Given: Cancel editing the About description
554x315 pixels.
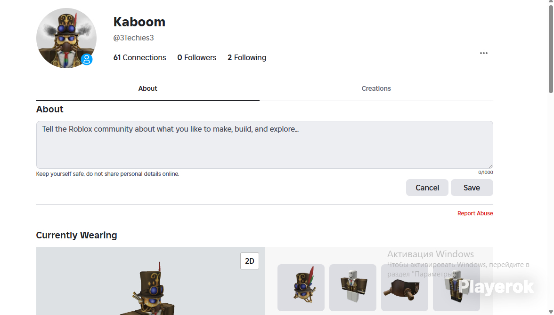Looking at the screenshot, I should click(x=427, y=188).
